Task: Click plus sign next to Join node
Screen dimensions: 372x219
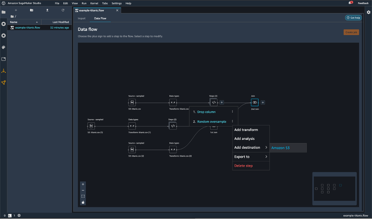Action: 263,102
